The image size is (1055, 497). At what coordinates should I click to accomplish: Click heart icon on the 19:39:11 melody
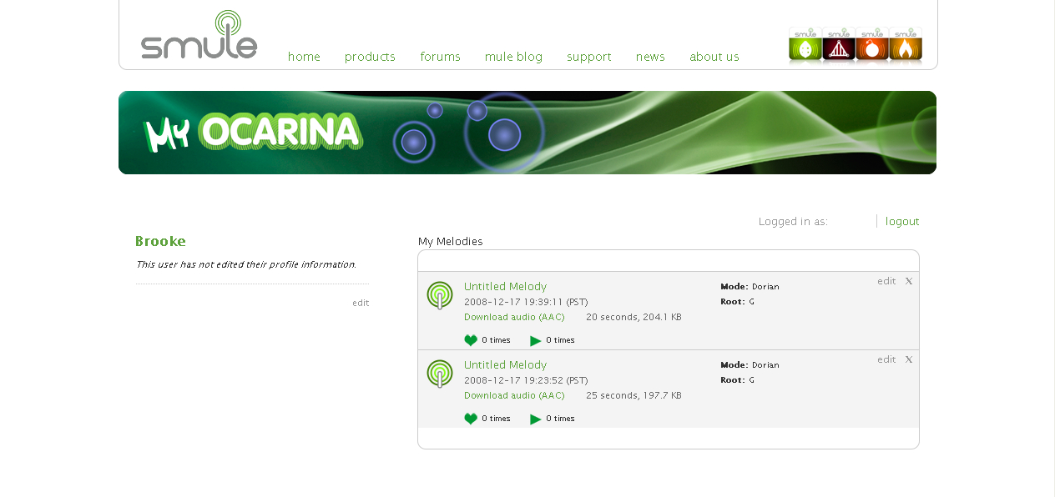click(x=471, y=340)
